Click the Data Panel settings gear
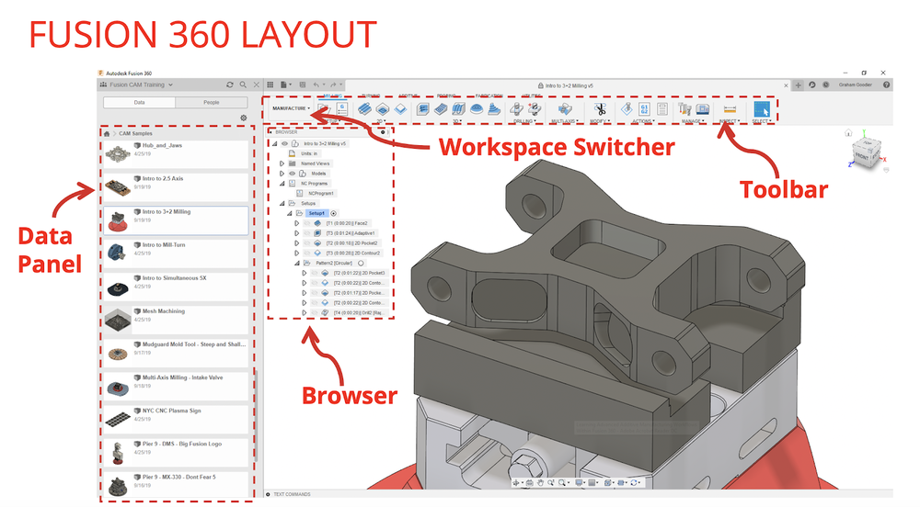The width and height of the screenshot is (920, 507). click(244, 118)
